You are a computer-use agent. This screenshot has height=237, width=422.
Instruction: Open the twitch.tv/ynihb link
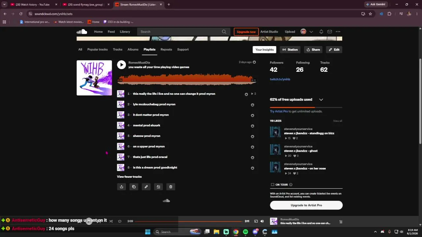point(280,79)
